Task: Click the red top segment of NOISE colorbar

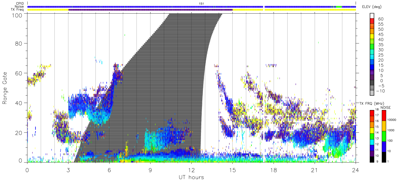Action: coord(384,115)
